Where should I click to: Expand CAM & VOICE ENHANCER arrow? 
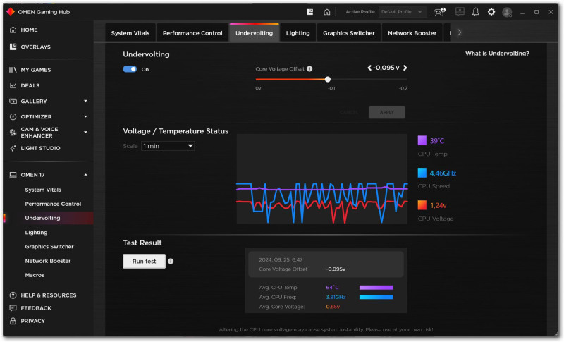[85, 132]
